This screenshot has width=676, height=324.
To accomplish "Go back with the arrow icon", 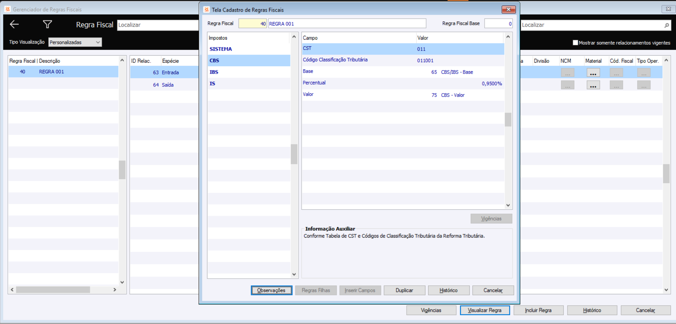I will [14, 24].
